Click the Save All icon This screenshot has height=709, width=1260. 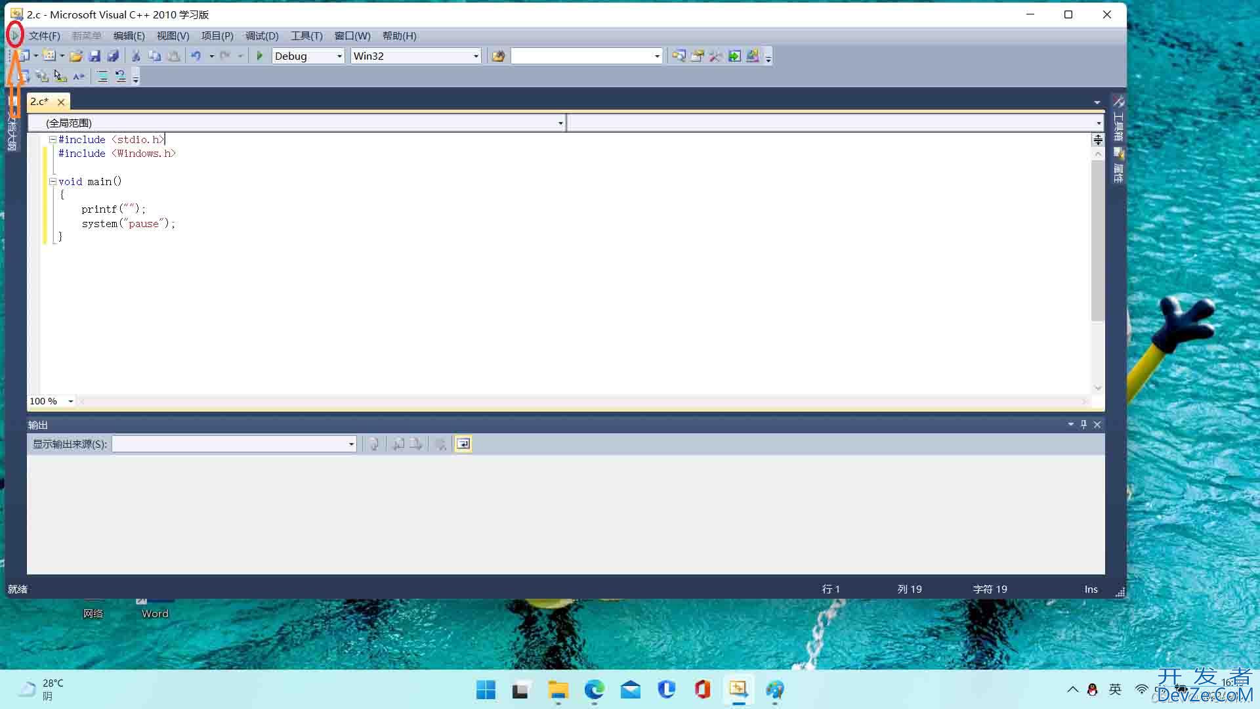(x=113, y=56)
